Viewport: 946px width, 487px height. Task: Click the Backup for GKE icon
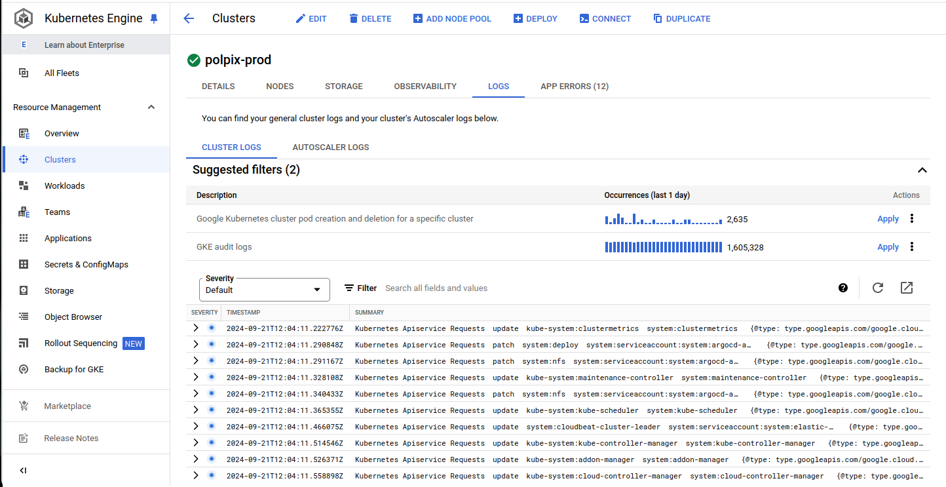[x=24, y=369]
